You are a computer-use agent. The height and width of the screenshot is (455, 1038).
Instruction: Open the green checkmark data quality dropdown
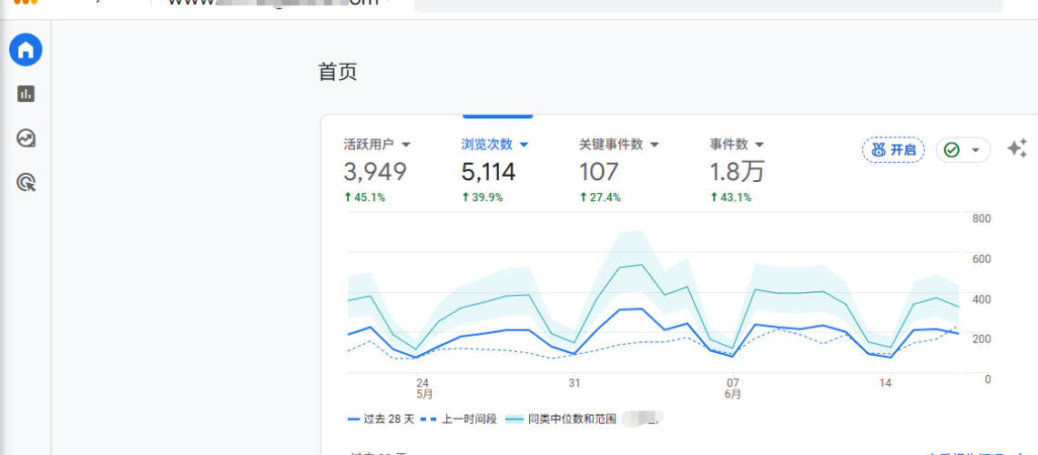[x=963, y=150]
